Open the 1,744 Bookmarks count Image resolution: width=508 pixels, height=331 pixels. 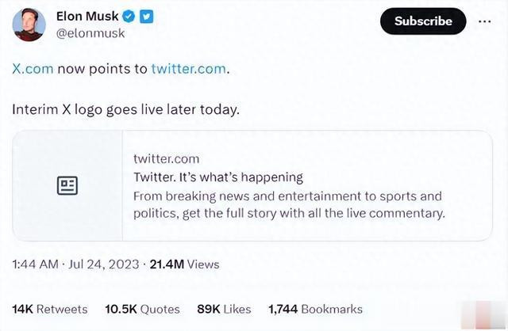[316, 310]
